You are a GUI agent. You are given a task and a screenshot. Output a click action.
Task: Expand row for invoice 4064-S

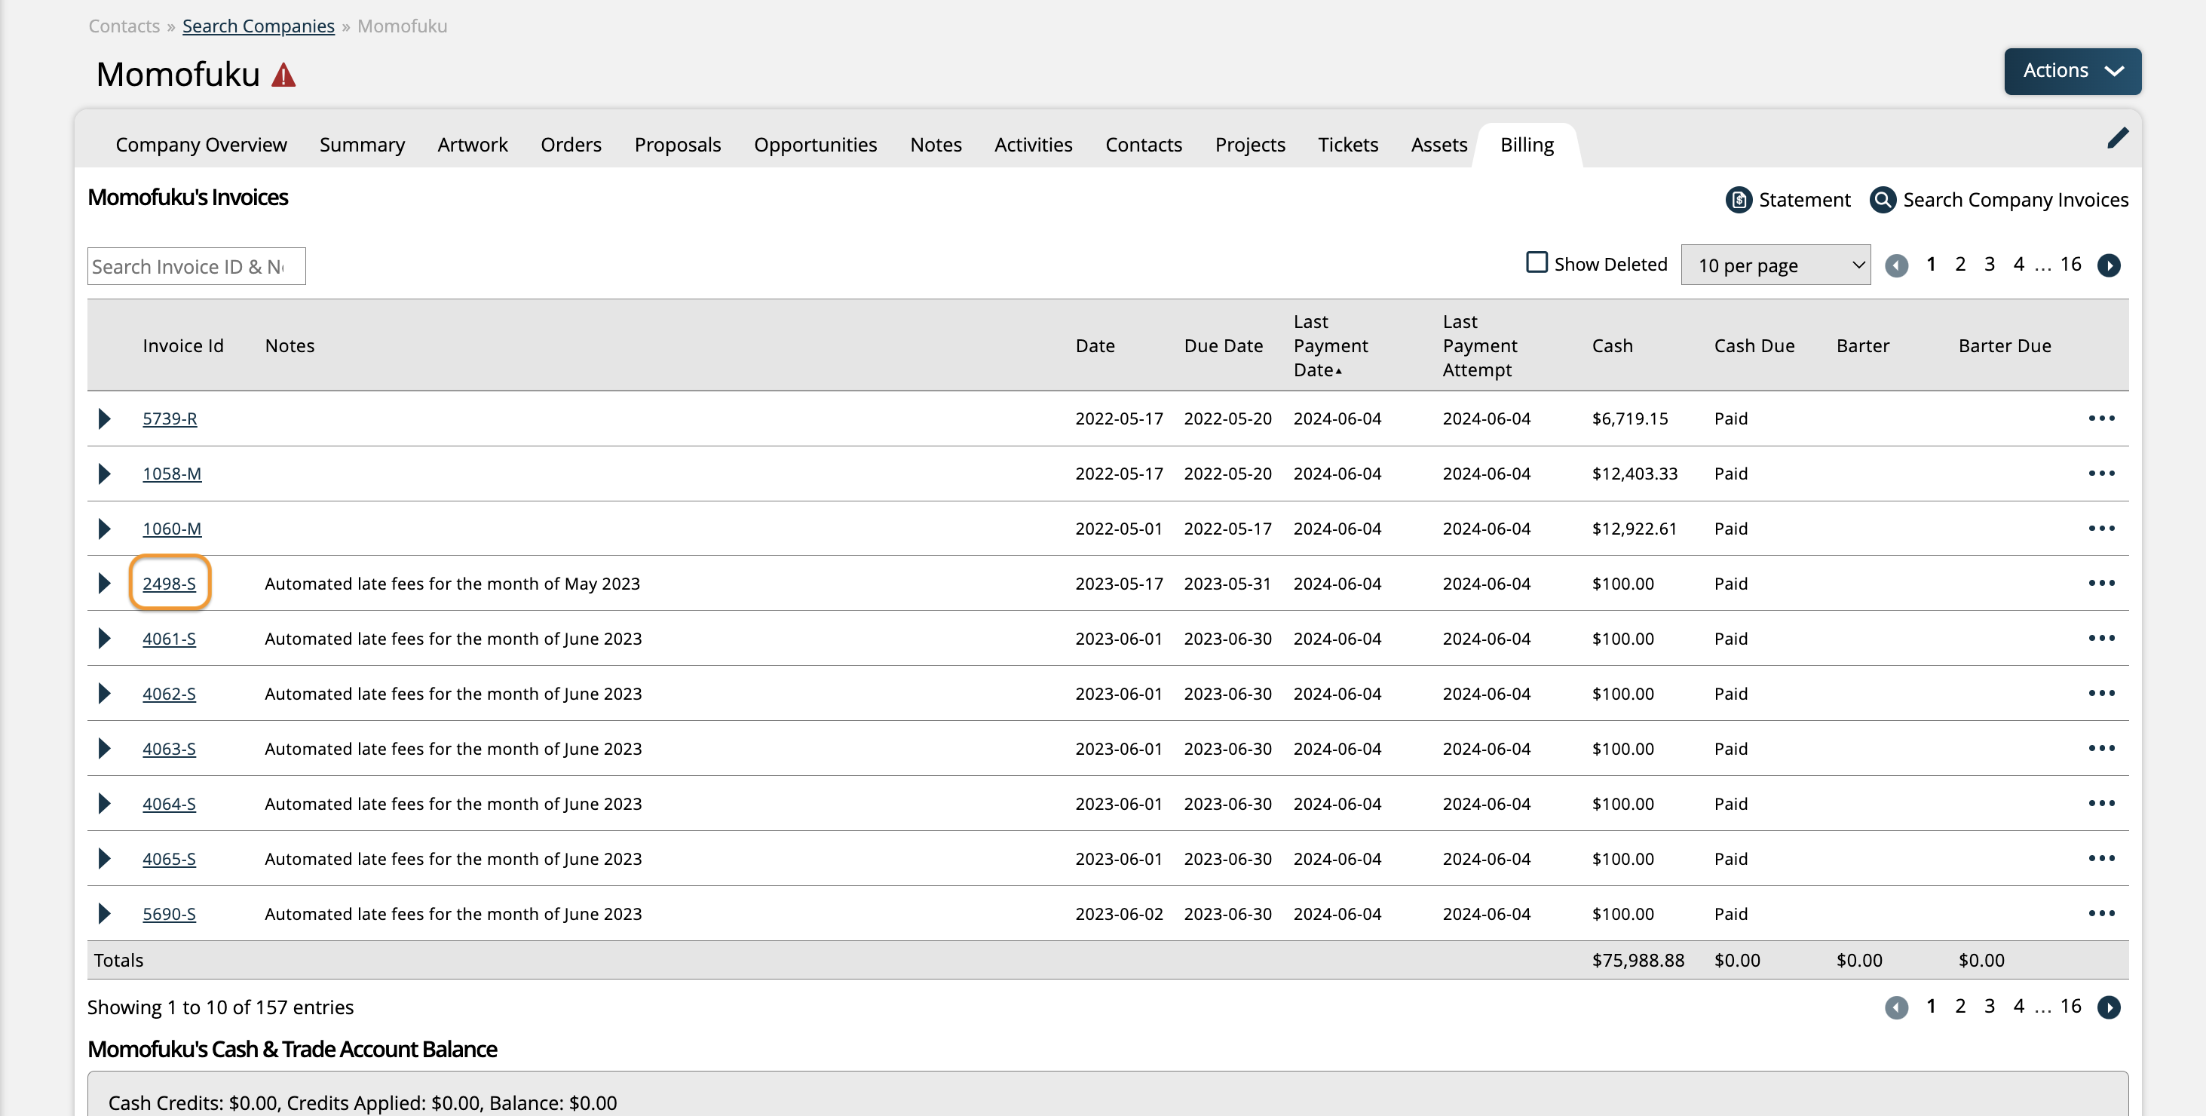(x=105, y=803)
